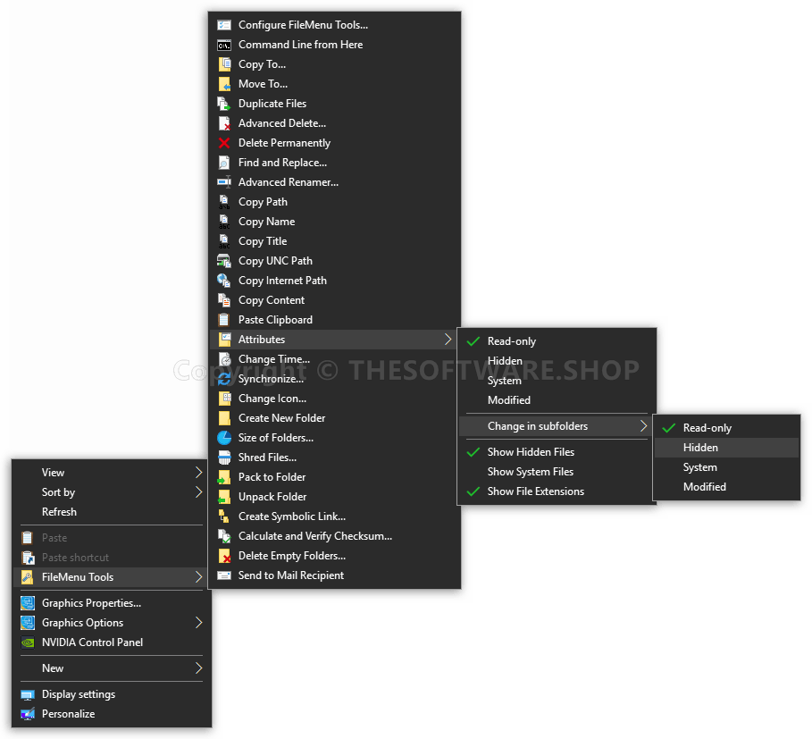Screen dimensions: 812x739
Task: Click the Advanced Delete icon
Action: 224,123
